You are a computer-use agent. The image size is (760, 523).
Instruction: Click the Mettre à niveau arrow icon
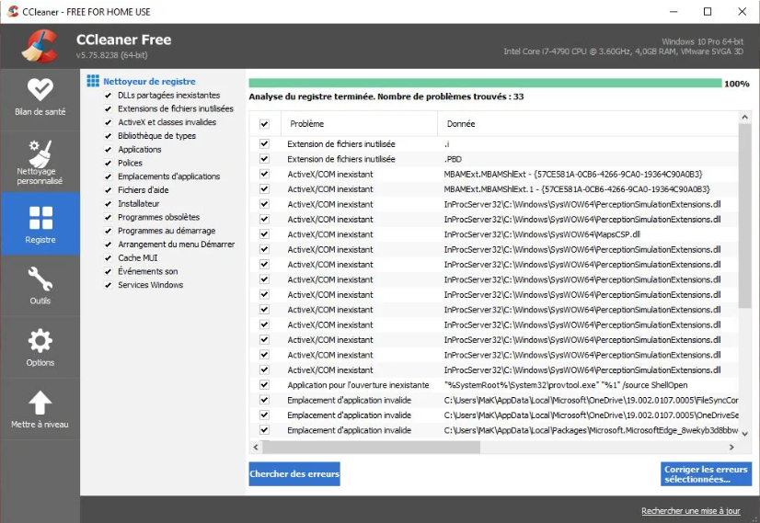[40, 403]
